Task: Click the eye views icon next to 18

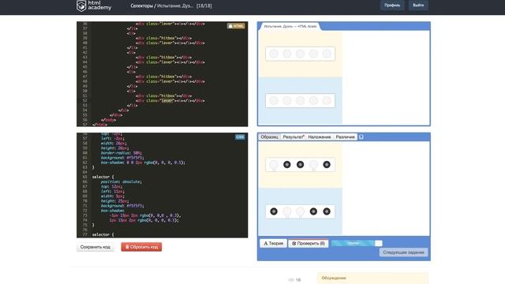Action: (x=291, y=280)
